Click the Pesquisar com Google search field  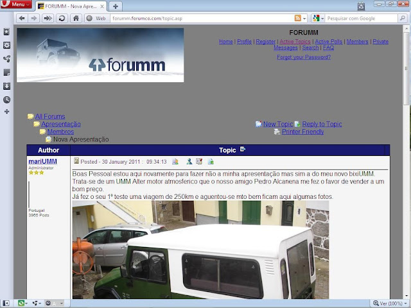[362, 19]
